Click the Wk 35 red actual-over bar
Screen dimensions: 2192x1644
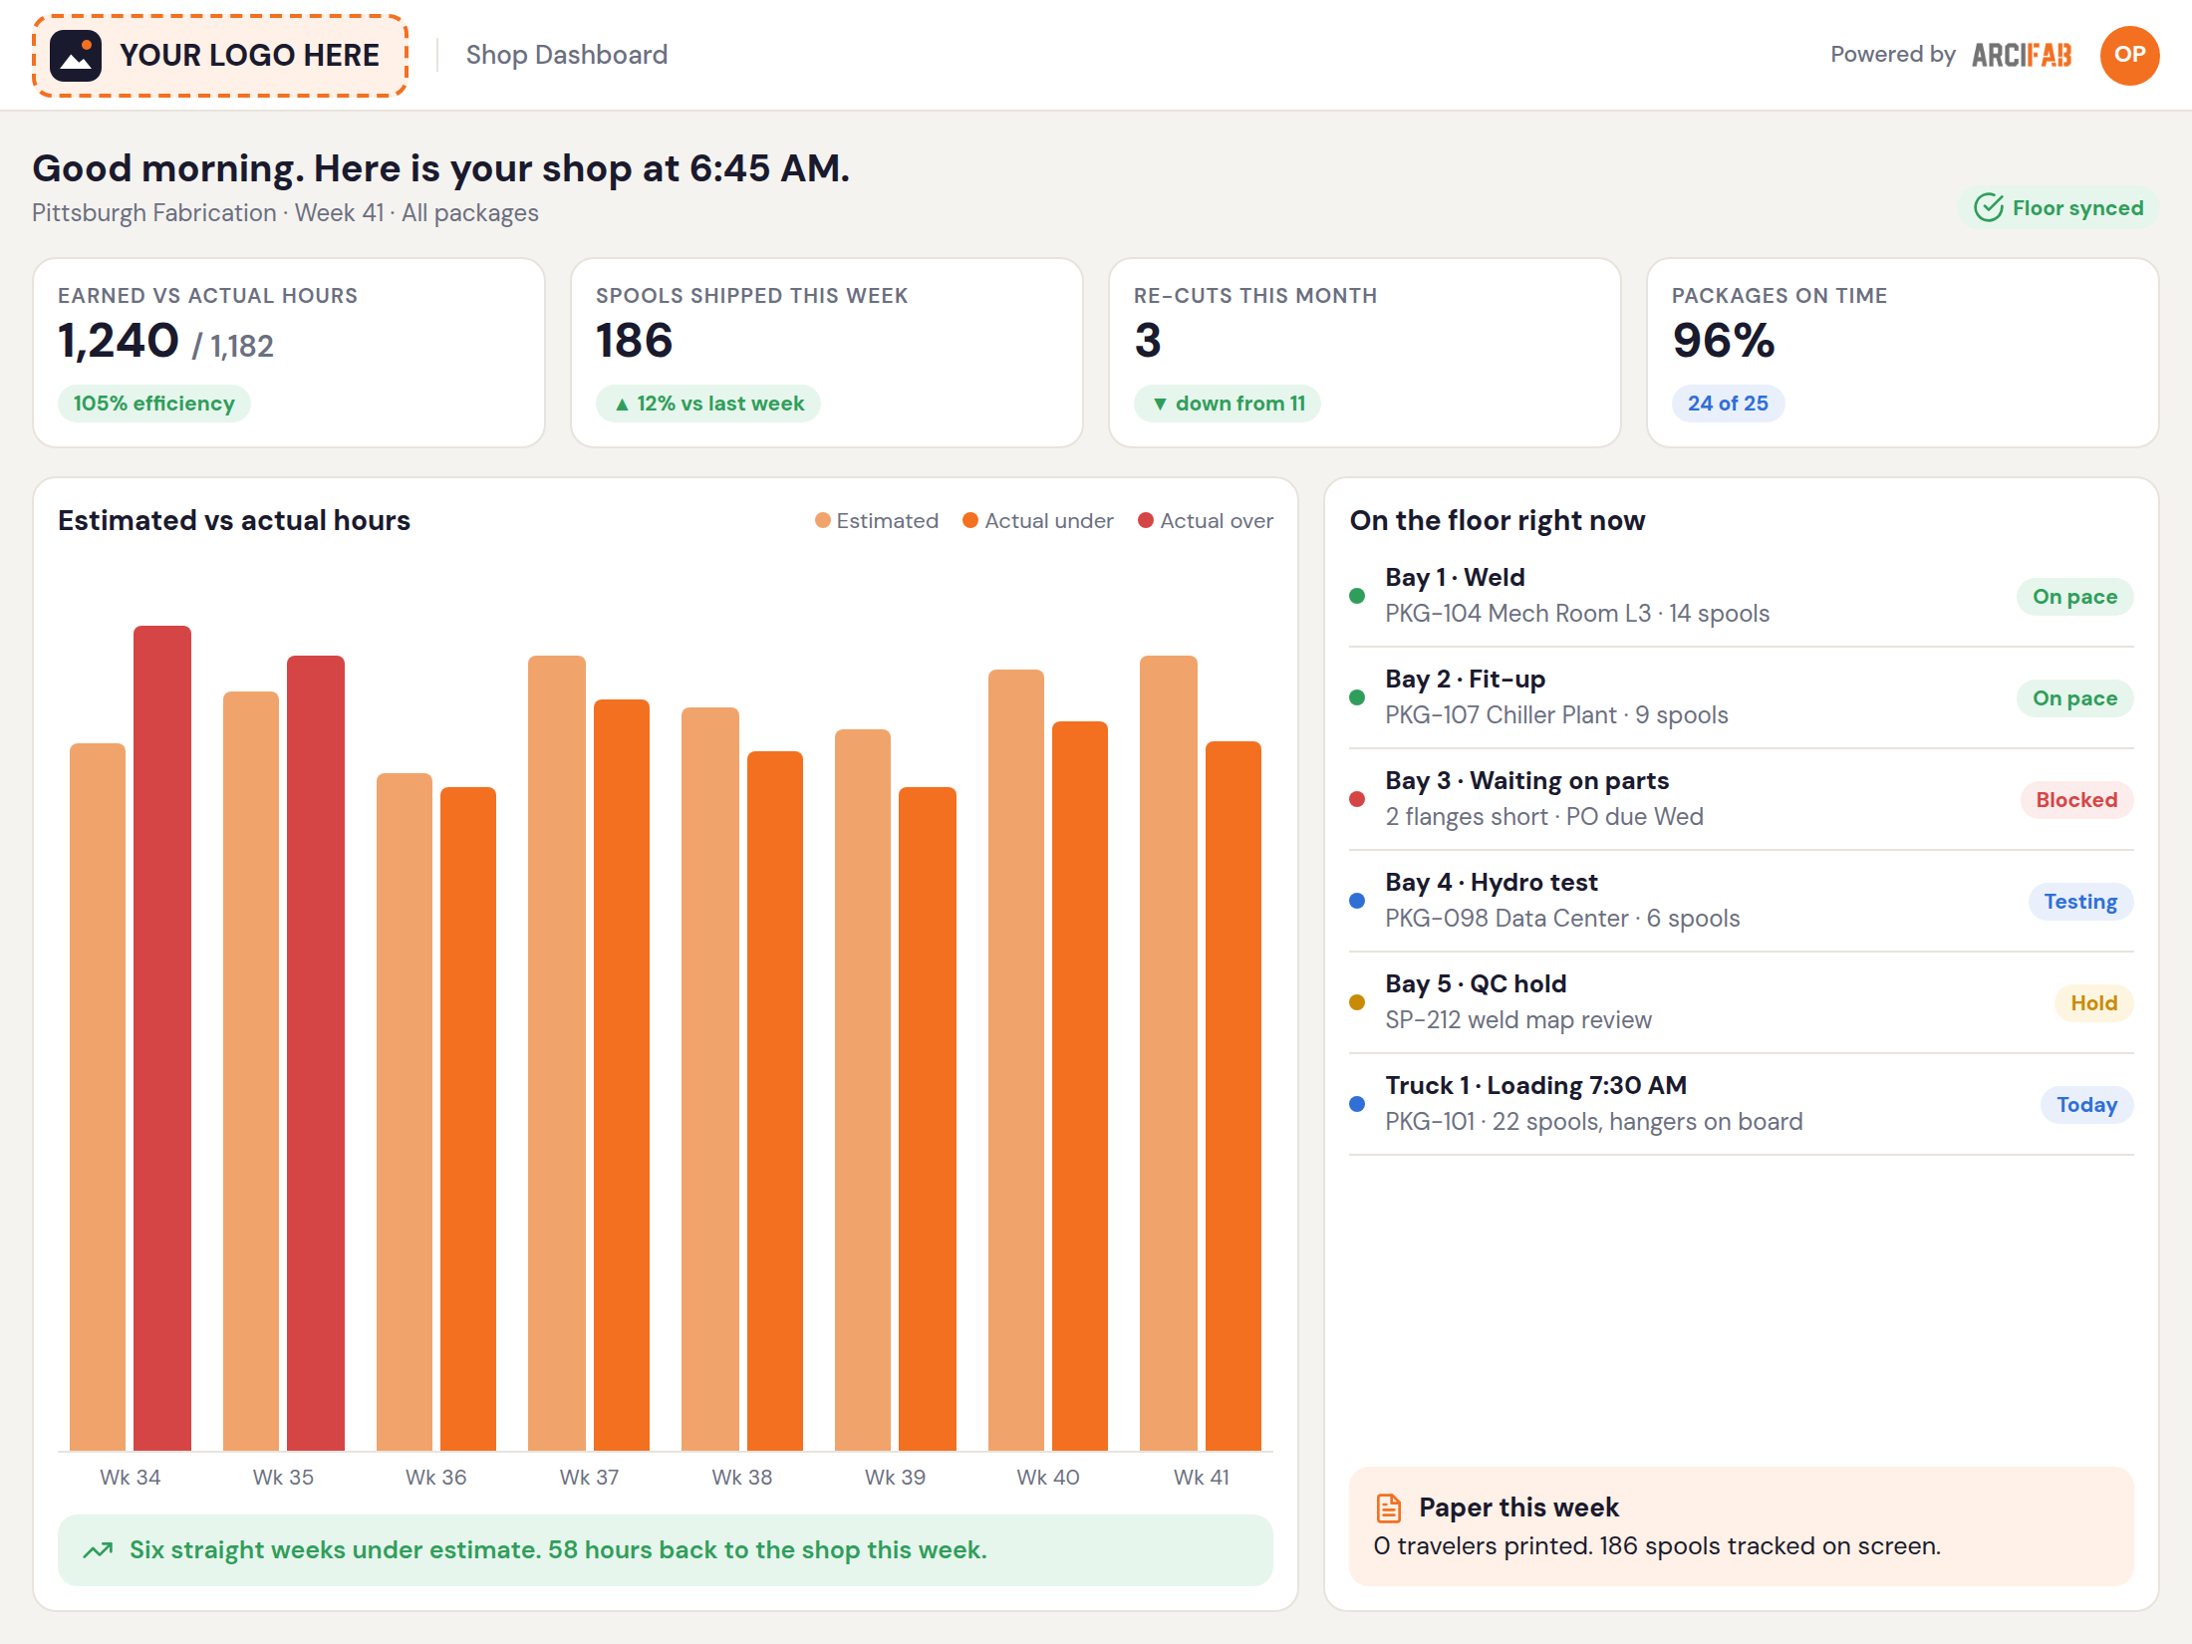click(316, 1052)
